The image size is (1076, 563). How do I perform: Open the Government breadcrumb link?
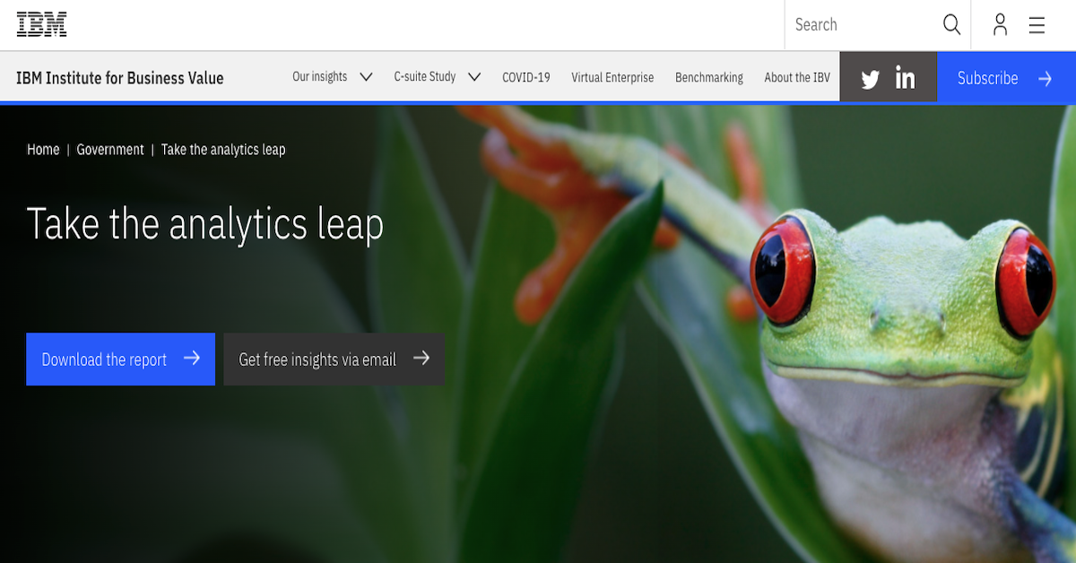[x=110, y=150]
